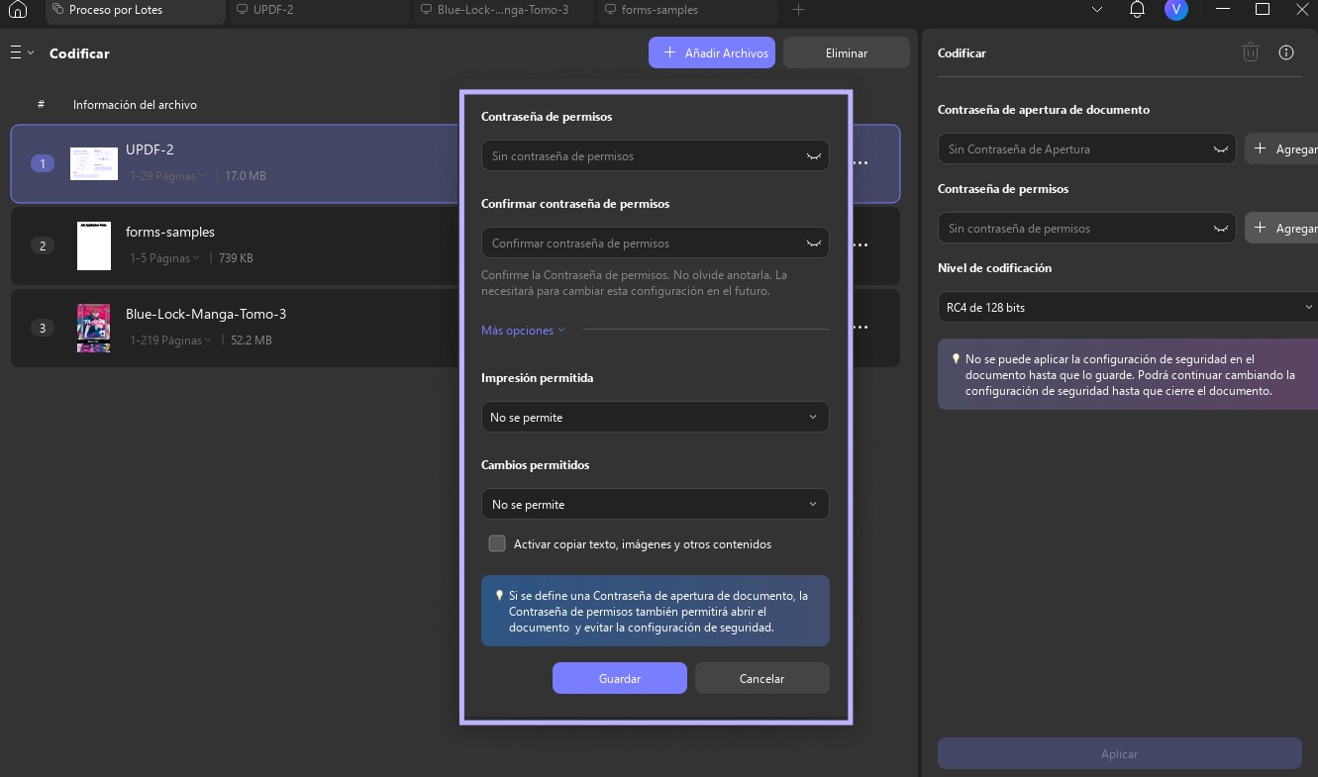Expand page range 1-5 Páginas for forms-samples
1318x777 pixels.
point(164,257)
